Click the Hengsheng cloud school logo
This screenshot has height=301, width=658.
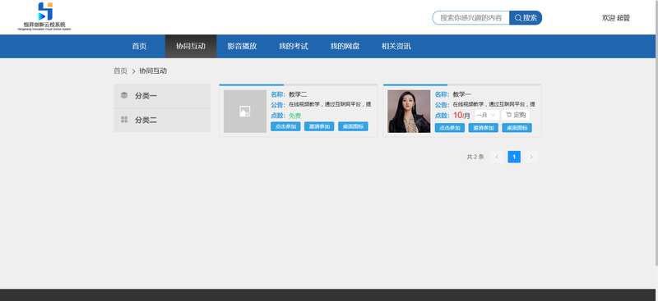44,16
